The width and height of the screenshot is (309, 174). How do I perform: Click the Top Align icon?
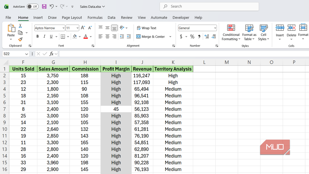pos(100,28)
